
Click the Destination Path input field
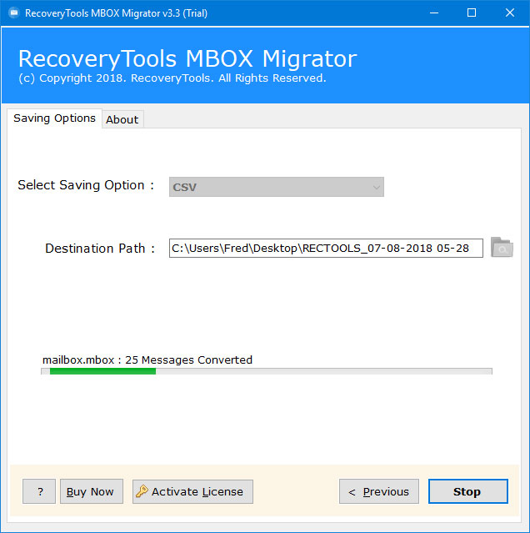tap(326, 248)
